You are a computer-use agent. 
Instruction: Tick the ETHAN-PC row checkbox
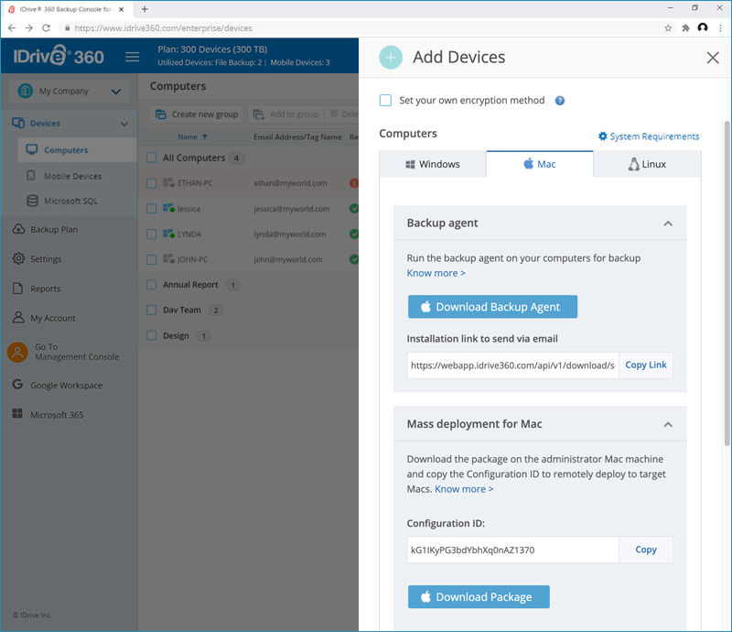pos(151,183)
